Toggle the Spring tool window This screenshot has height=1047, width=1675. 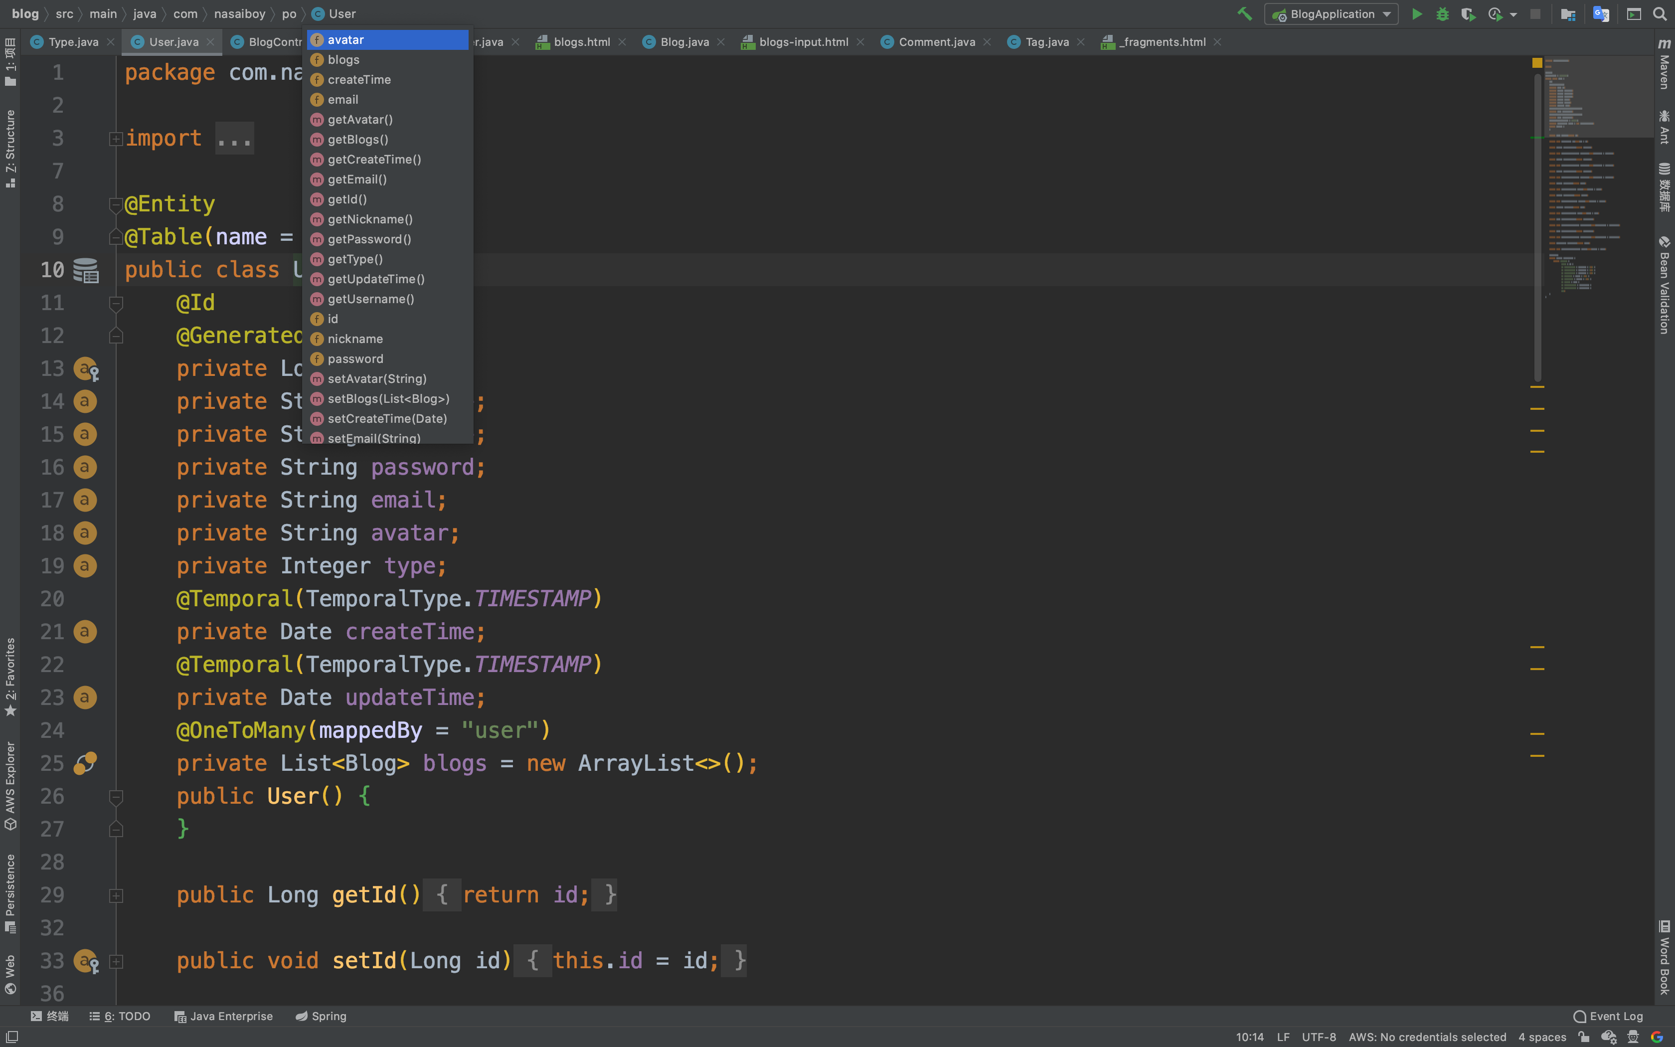tap(322, 1016)
